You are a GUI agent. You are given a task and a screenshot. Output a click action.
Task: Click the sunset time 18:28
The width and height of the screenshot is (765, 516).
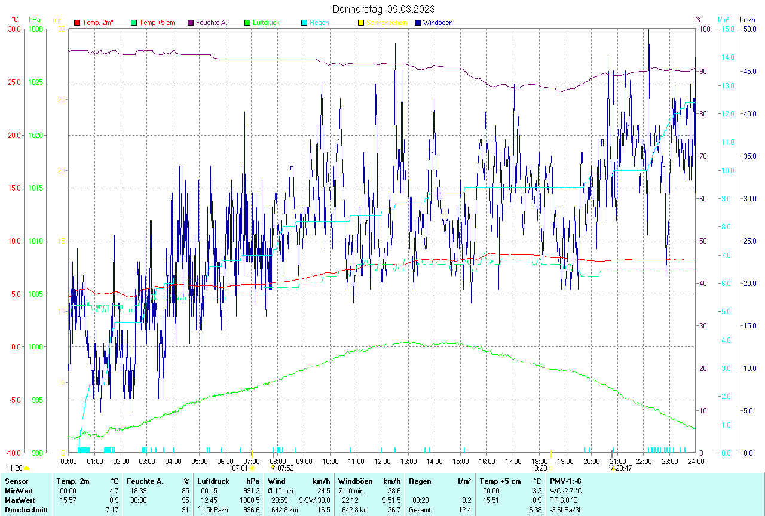[538, 468]
